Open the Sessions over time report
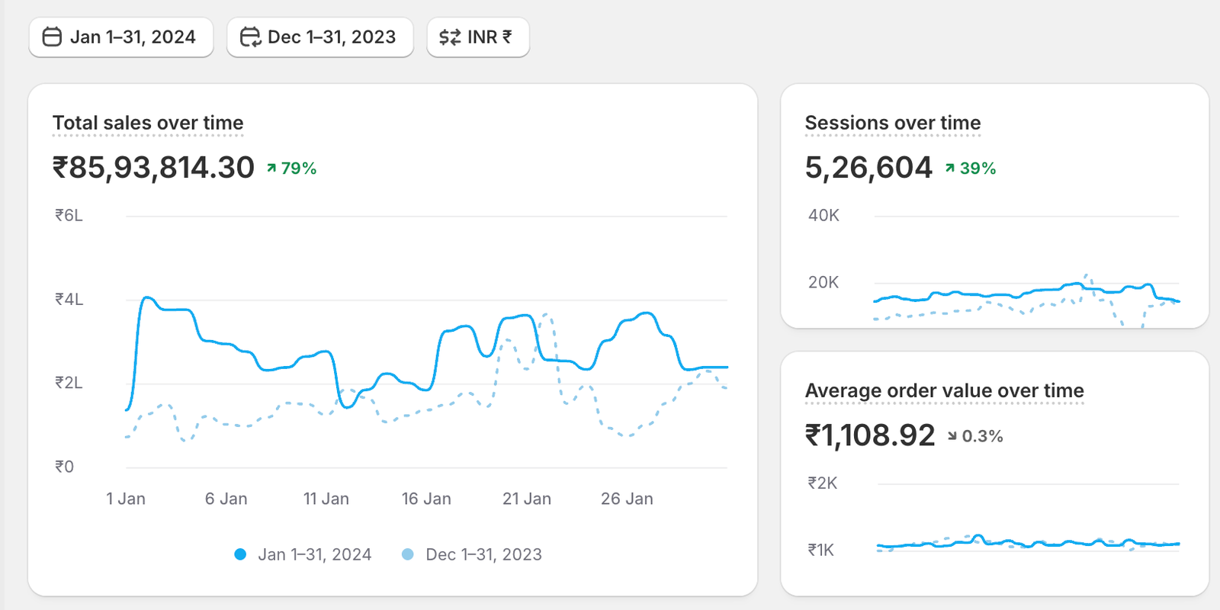The width and height of the screenshot is (1220, 610). coord(893,123)
